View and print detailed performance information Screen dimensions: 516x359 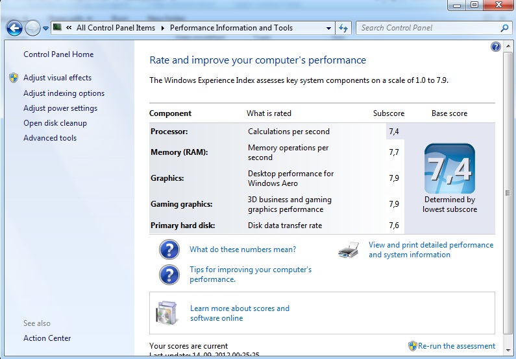click(431, 250)
